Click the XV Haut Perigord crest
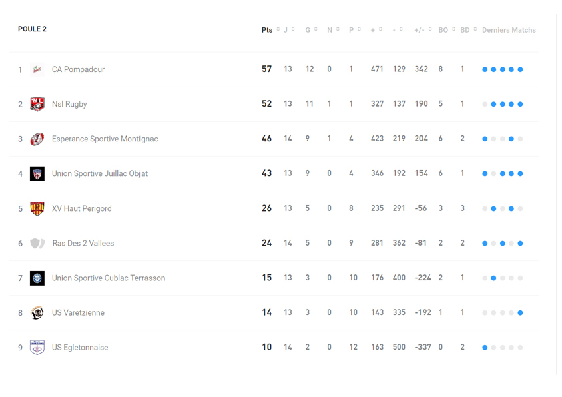 pyautogui.click(x=37, y=208)
